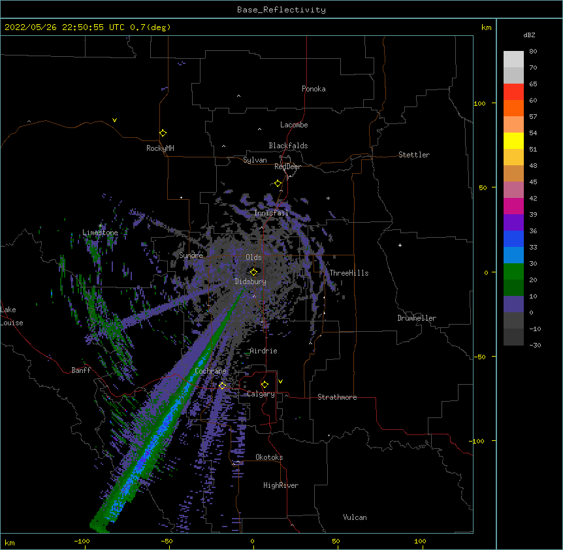
Task: Click the yellow diamond marker above RockyMH
Action: 163,133
